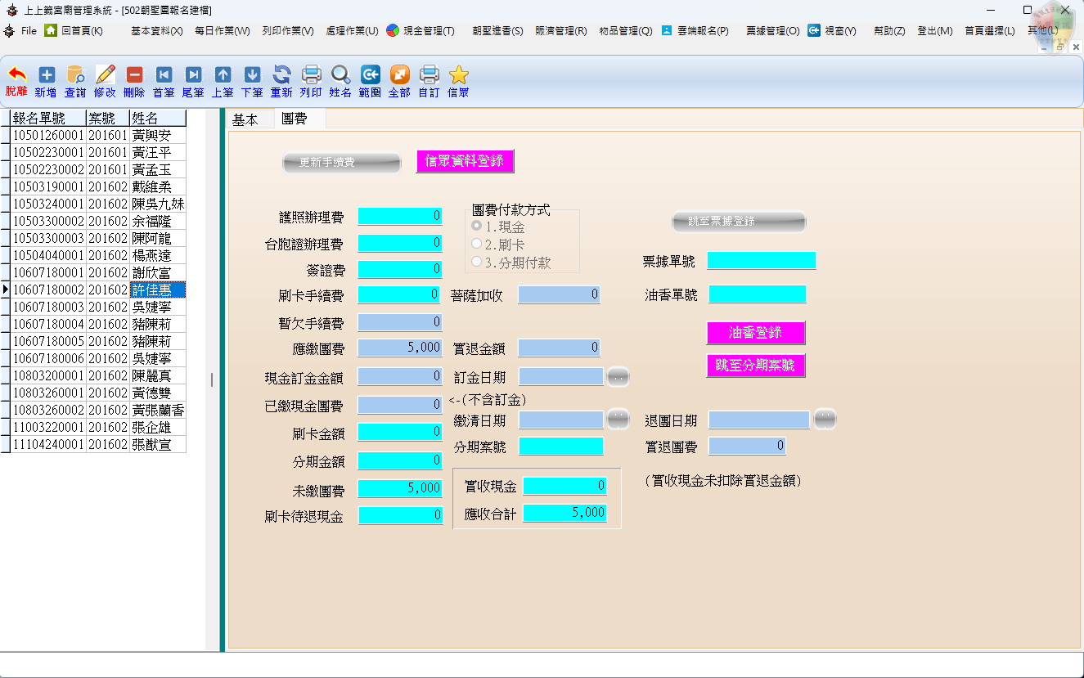Open date picker next to 訂金日期
This screenshot has width=1084, height=678.
tap(618, 376)
